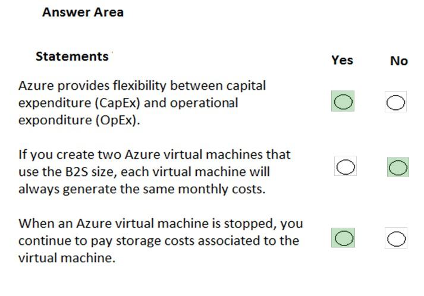Image resolution: width=424 pixels, height=296 pixels.
Task: Select Yes for the CapEx and OpEx flexibility statement
Action: tap(343, 103)
